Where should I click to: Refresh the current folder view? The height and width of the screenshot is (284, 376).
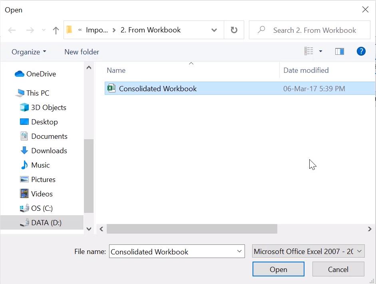234,30
